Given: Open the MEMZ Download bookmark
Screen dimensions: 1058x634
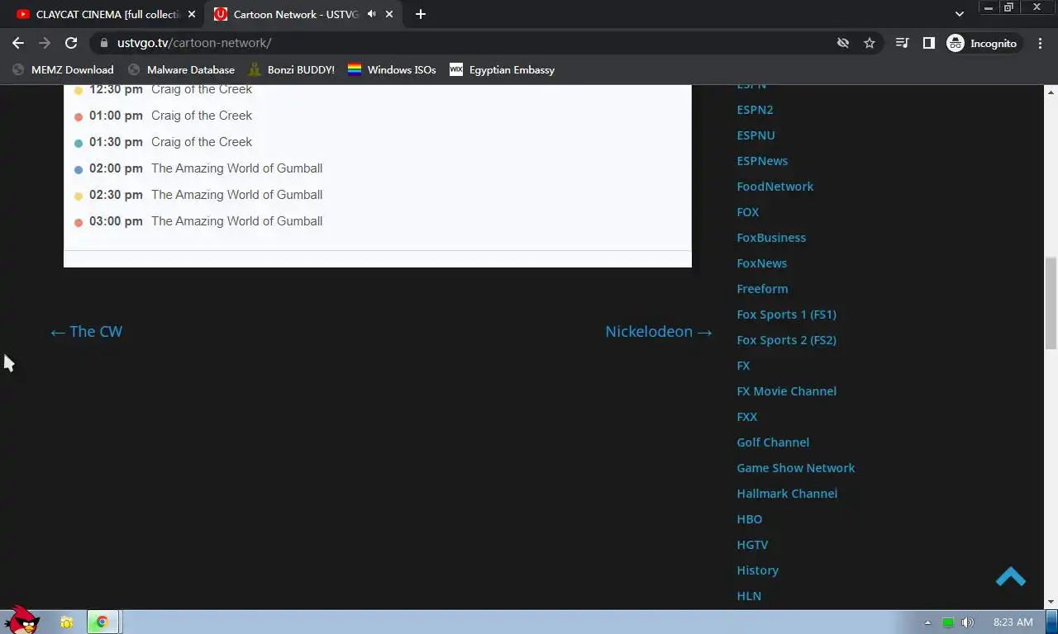Looking at the screenshot, I should pyautogui.click(x=63, y=69).
